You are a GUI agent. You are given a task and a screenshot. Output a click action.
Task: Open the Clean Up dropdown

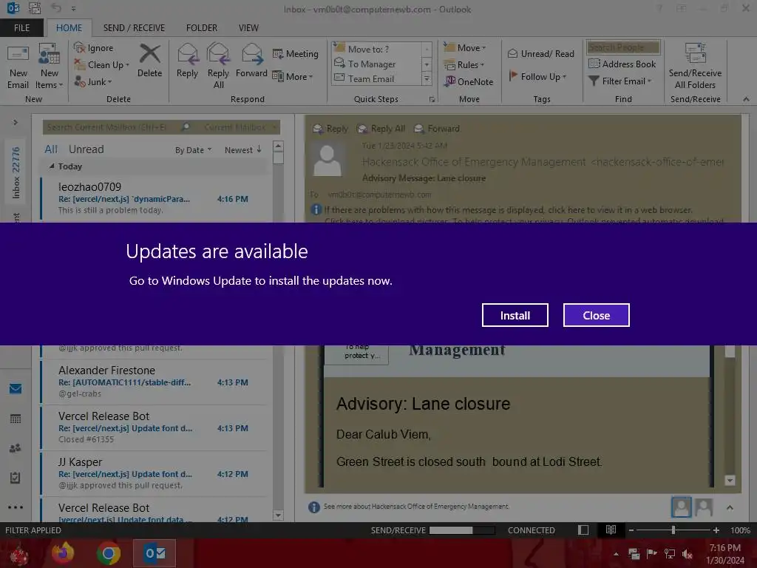coord(102,65)
